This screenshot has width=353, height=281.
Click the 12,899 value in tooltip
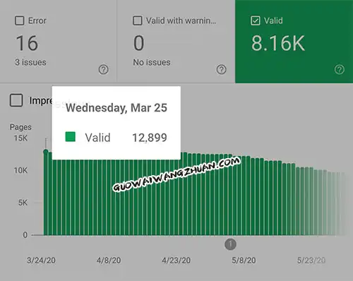tap(150, 138)
